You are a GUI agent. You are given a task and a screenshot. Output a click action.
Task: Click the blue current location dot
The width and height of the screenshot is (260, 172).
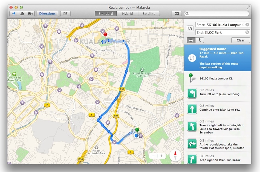click(x=137, y=136)
